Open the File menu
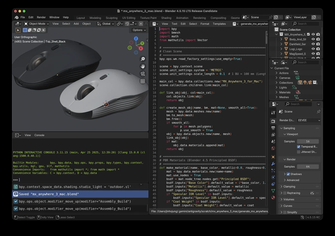Image resolution: width=335 pixels, height=236 pixels. [23, 17]
